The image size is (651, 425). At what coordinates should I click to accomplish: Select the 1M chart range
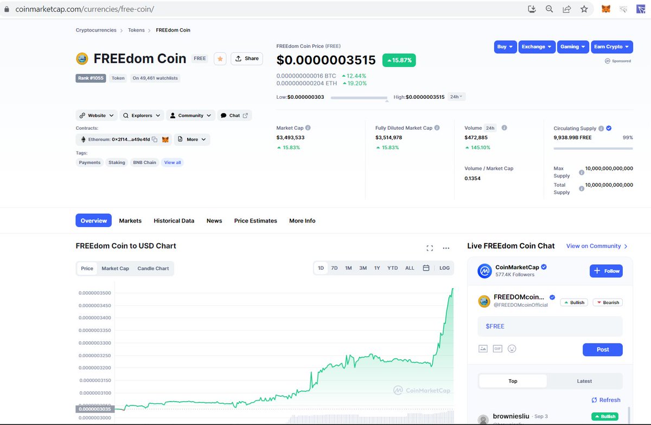pyautogui.click(x=348, y=268)
